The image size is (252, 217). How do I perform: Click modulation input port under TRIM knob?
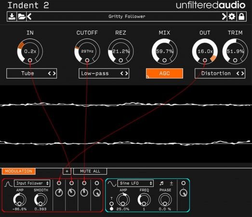[235, 60]
